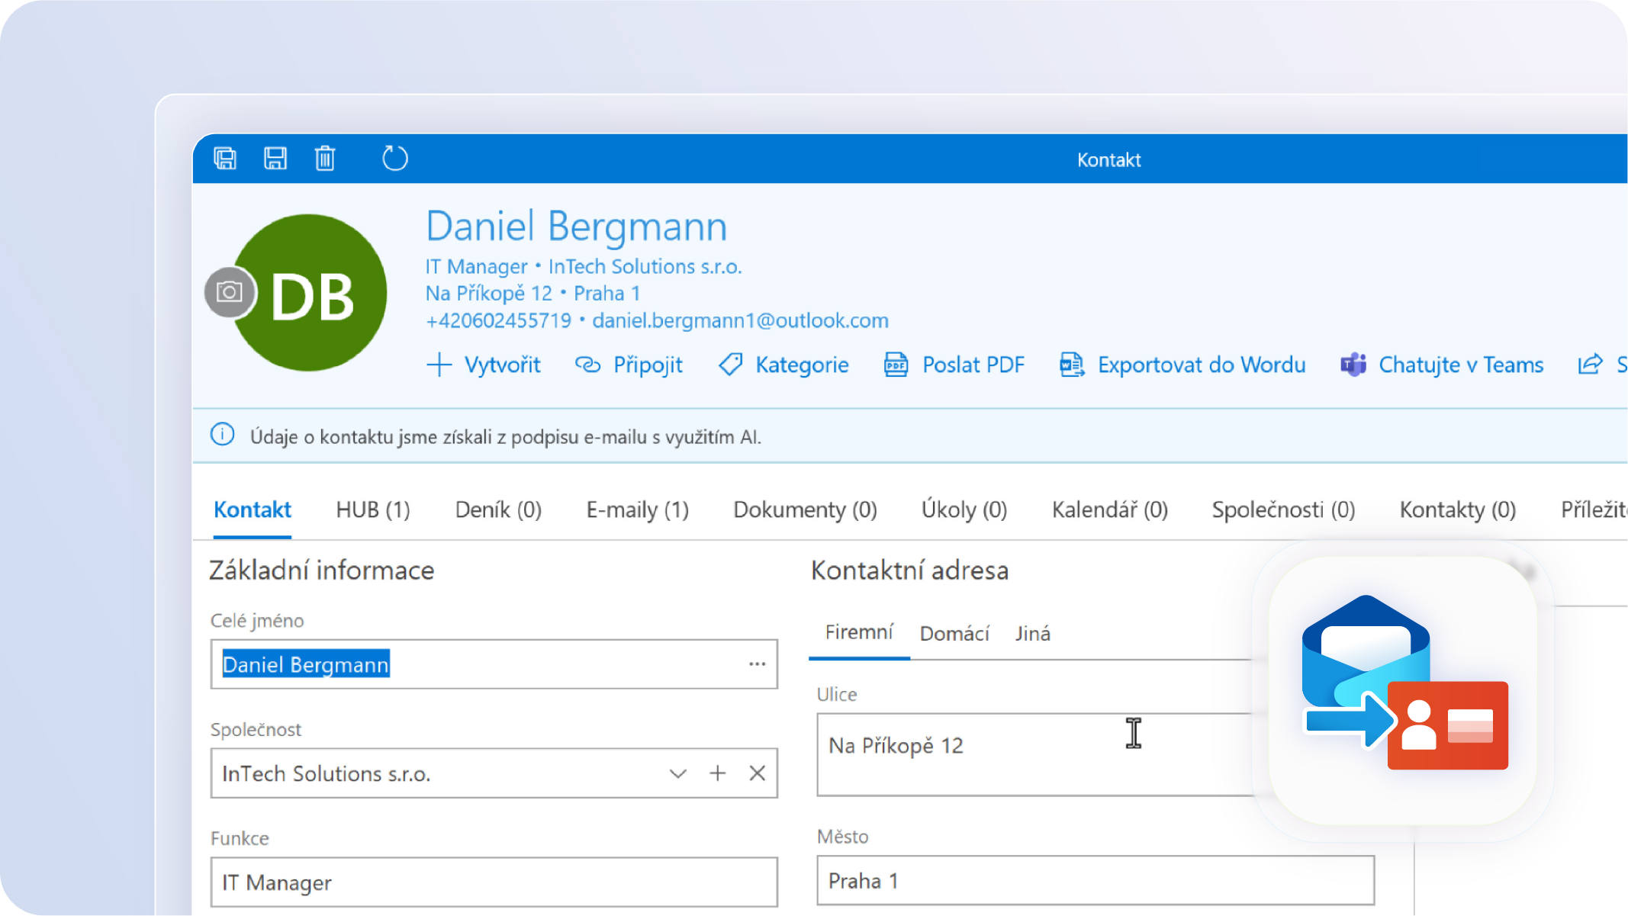The width and height of the screenshot is (1628, 916).
Task: Click the Save and Close toolbar icon
Action: (x=225, y=159)
